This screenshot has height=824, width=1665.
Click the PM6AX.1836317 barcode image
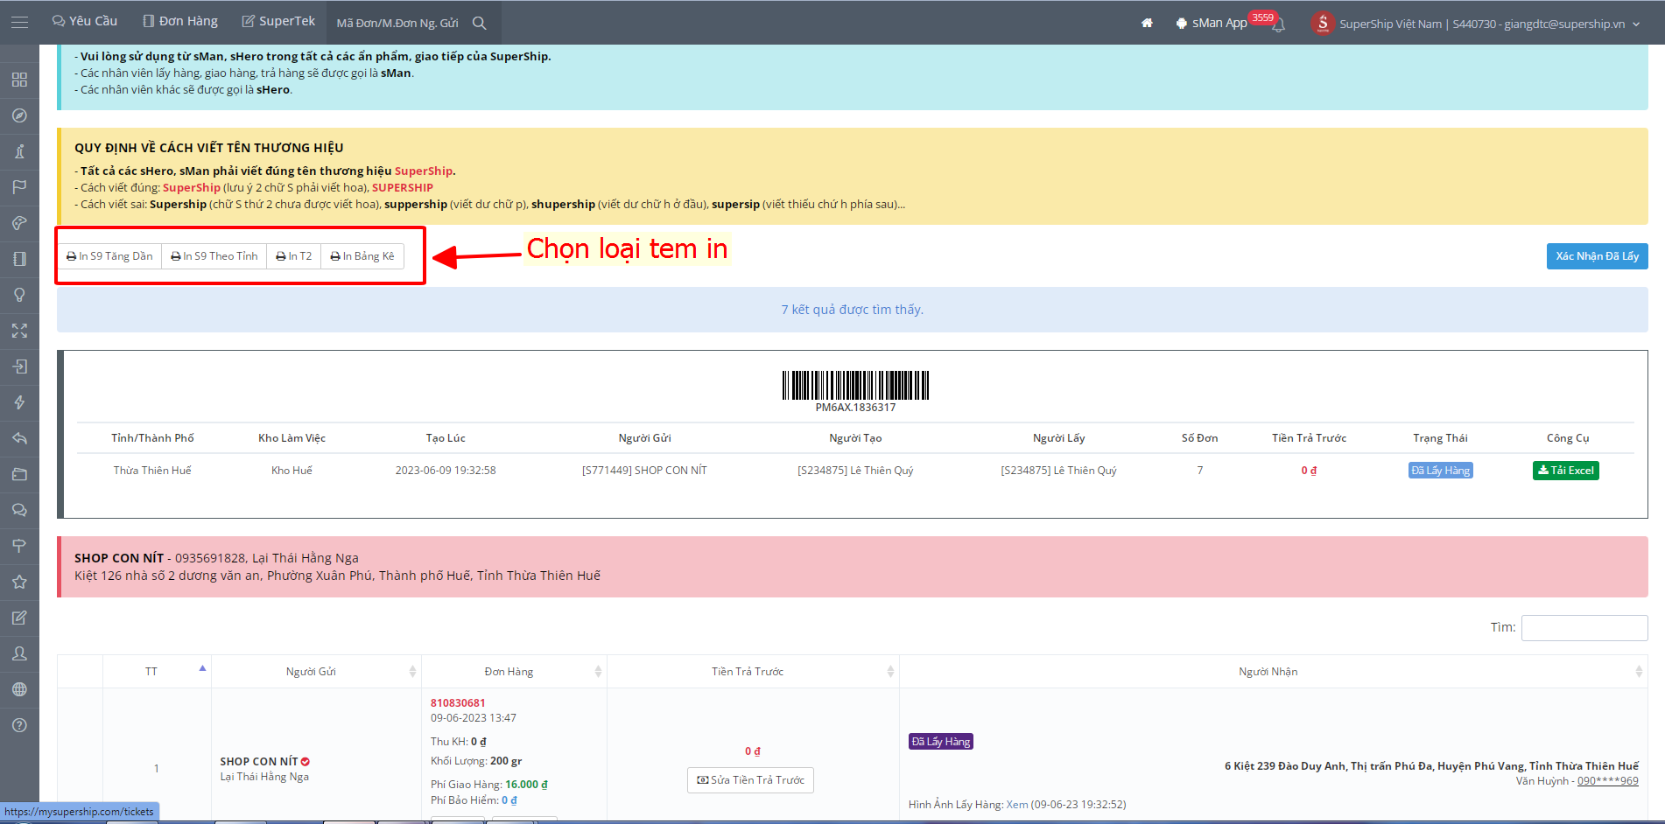click(855, 386)
